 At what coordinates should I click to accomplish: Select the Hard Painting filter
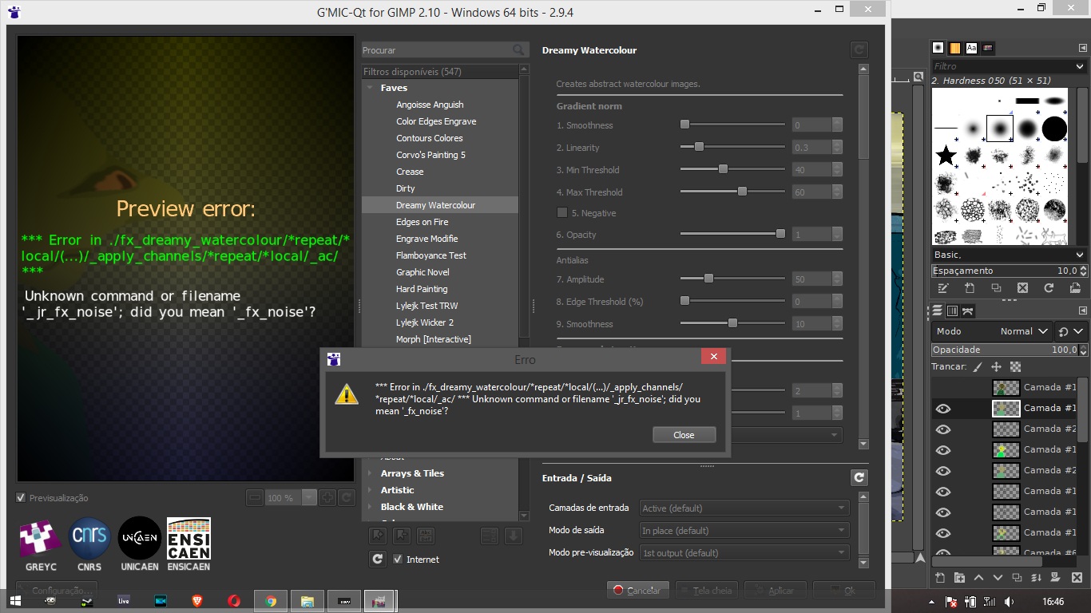[422, 289]
